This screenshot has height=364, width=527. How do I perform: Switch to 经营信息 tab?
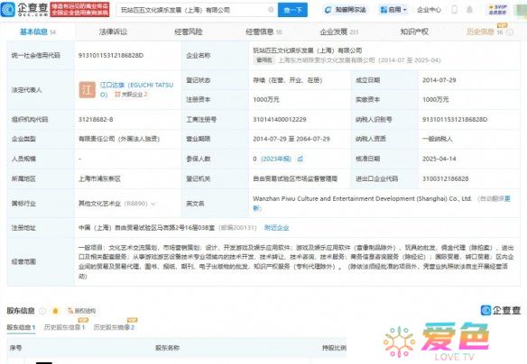263,32
